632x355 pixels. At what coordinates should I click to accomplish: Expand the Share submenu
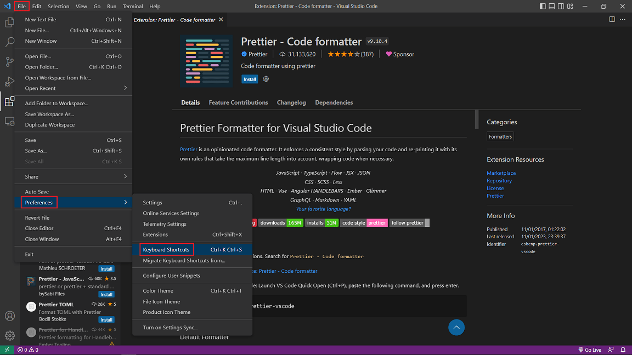[x=74, y=176]
